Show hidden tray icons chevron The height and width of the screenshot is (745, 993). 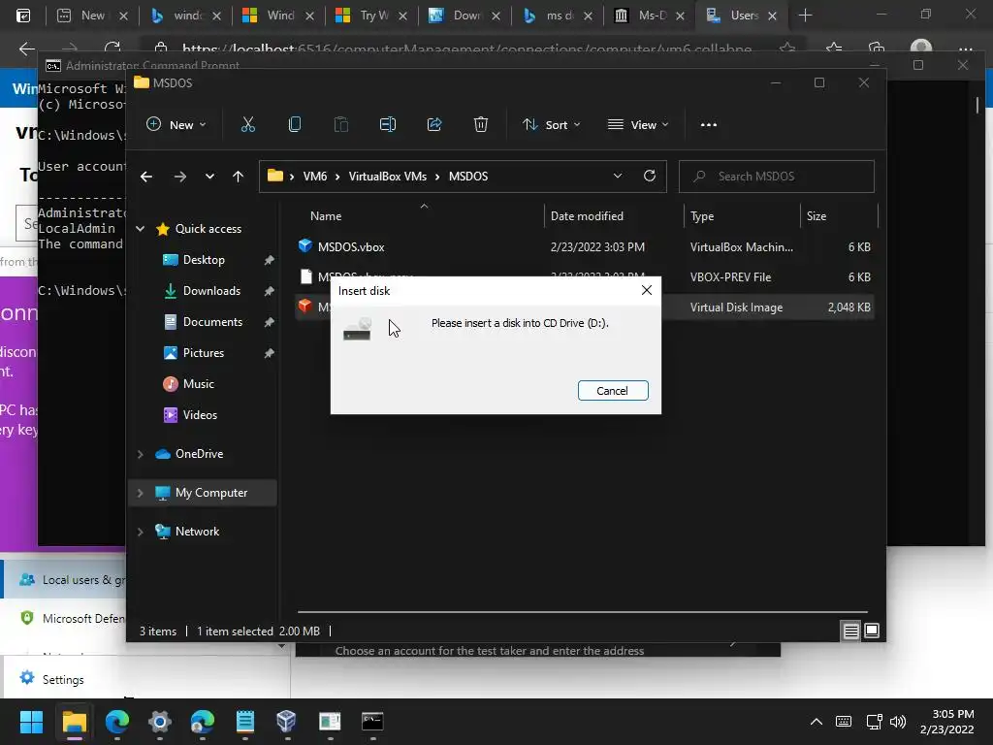coord(817,722)
